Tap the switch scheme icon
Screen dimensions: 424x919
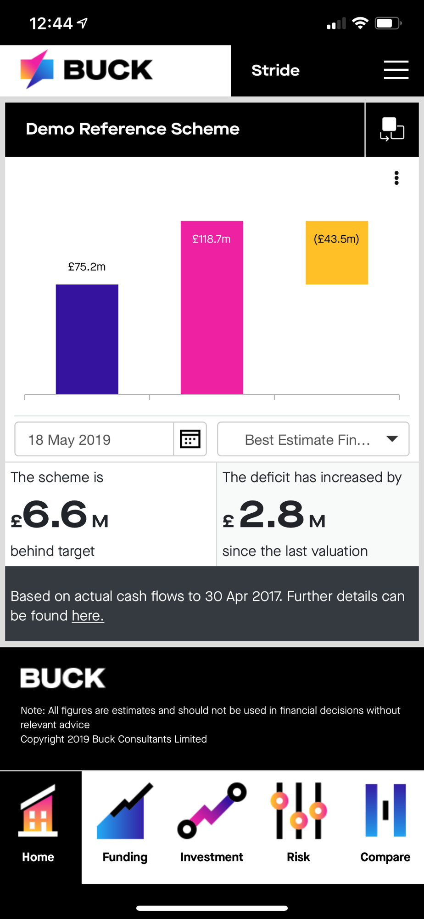click(x=392, y=129)
